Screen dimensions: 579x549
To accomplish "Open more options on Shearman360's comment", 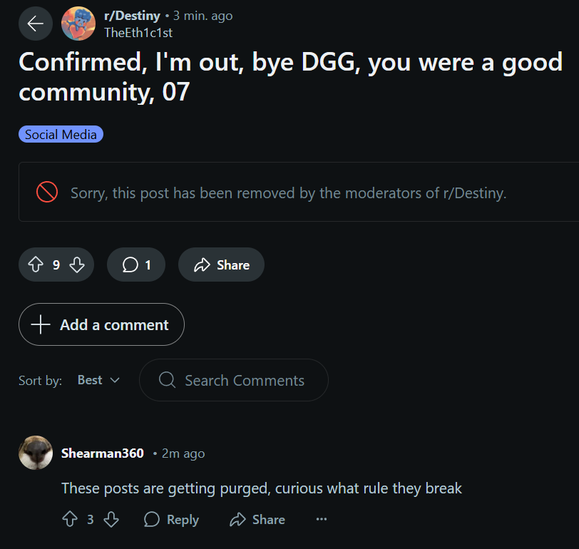I will coord(322,520).
